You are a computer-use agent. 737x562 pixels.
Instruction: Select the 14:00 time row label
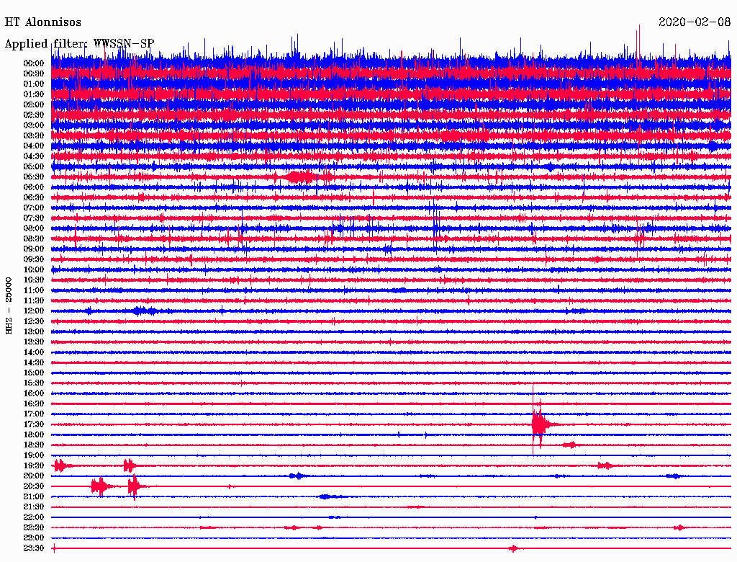34,352
